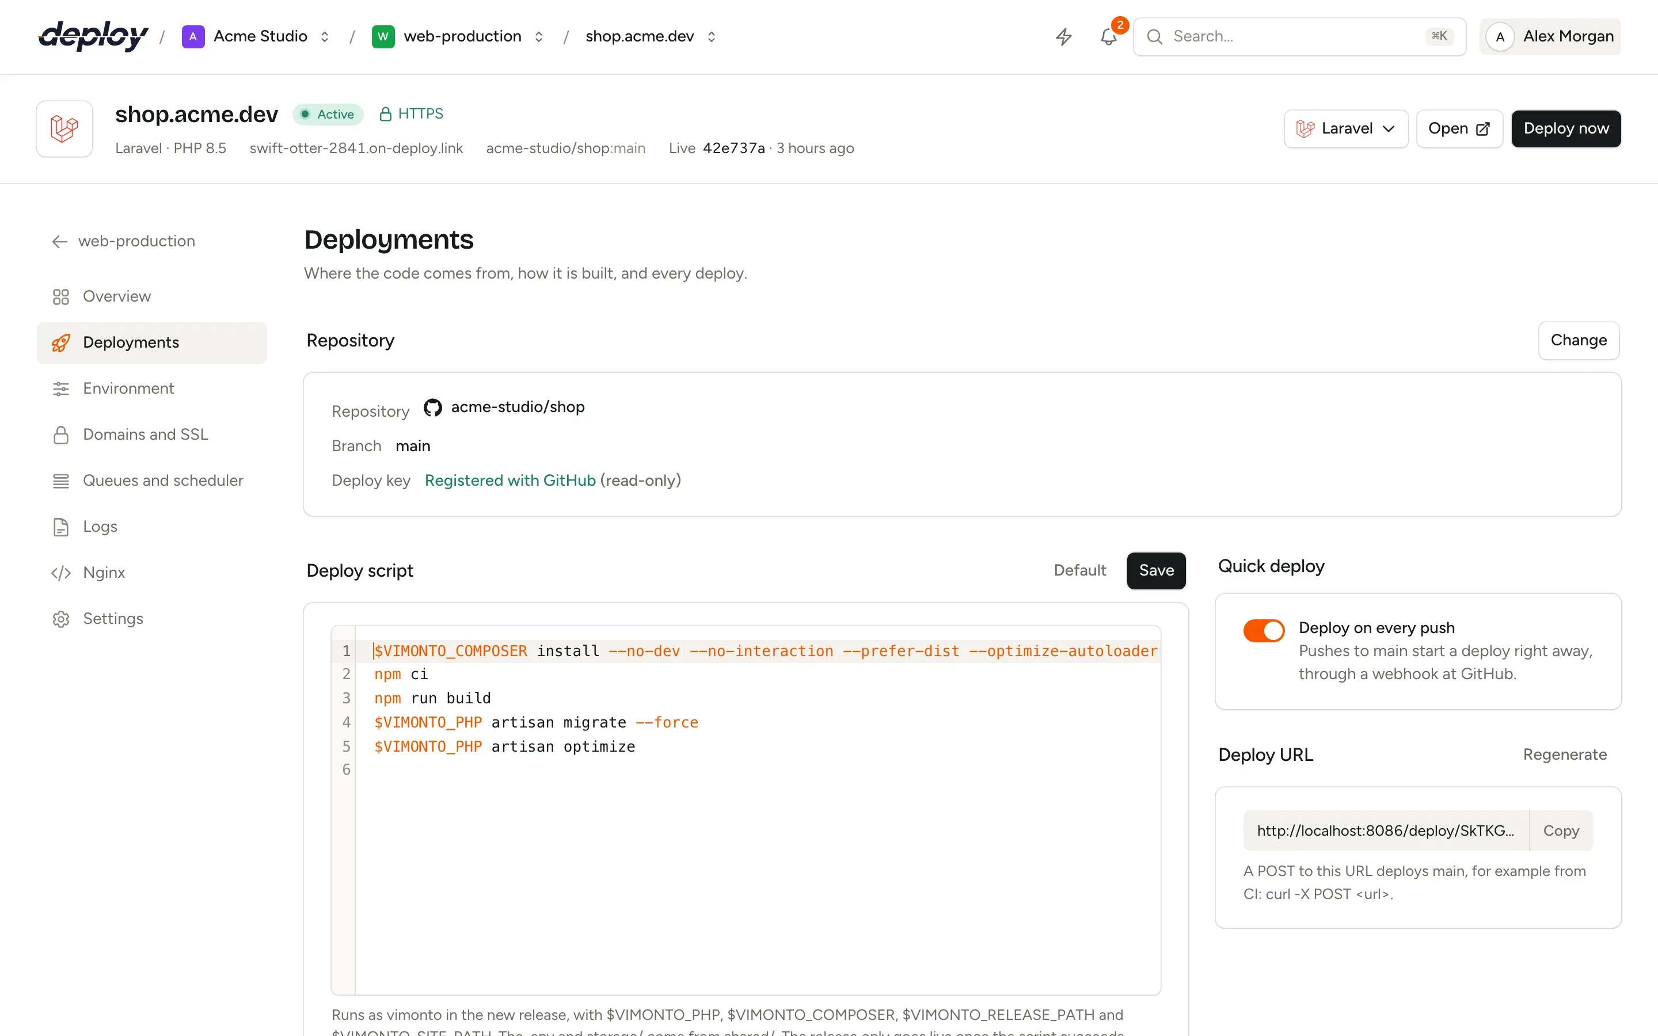The width and height of the screenshot is (1658, 1036).
Task: Click the purple Acme Studio avatar icon
Action: 192,36
